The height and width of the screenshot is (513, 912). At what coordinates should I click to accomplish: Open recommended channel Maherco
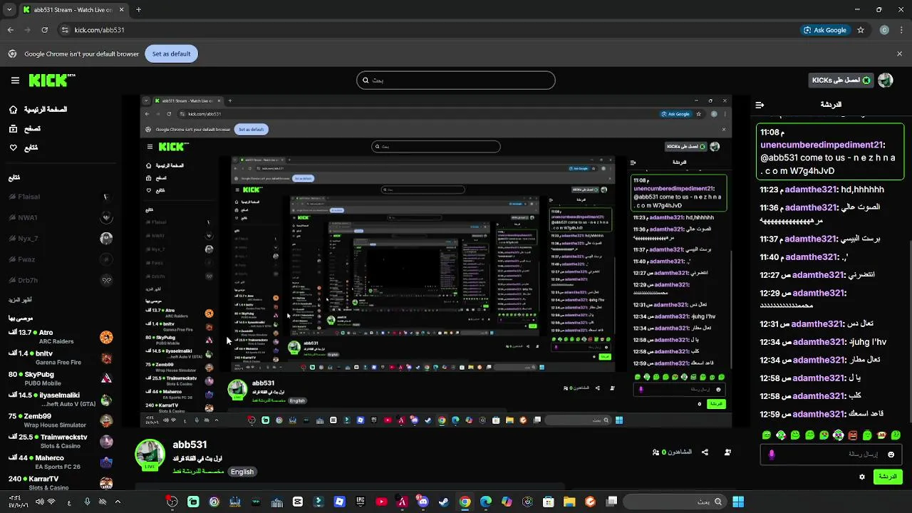click(61, 462)
